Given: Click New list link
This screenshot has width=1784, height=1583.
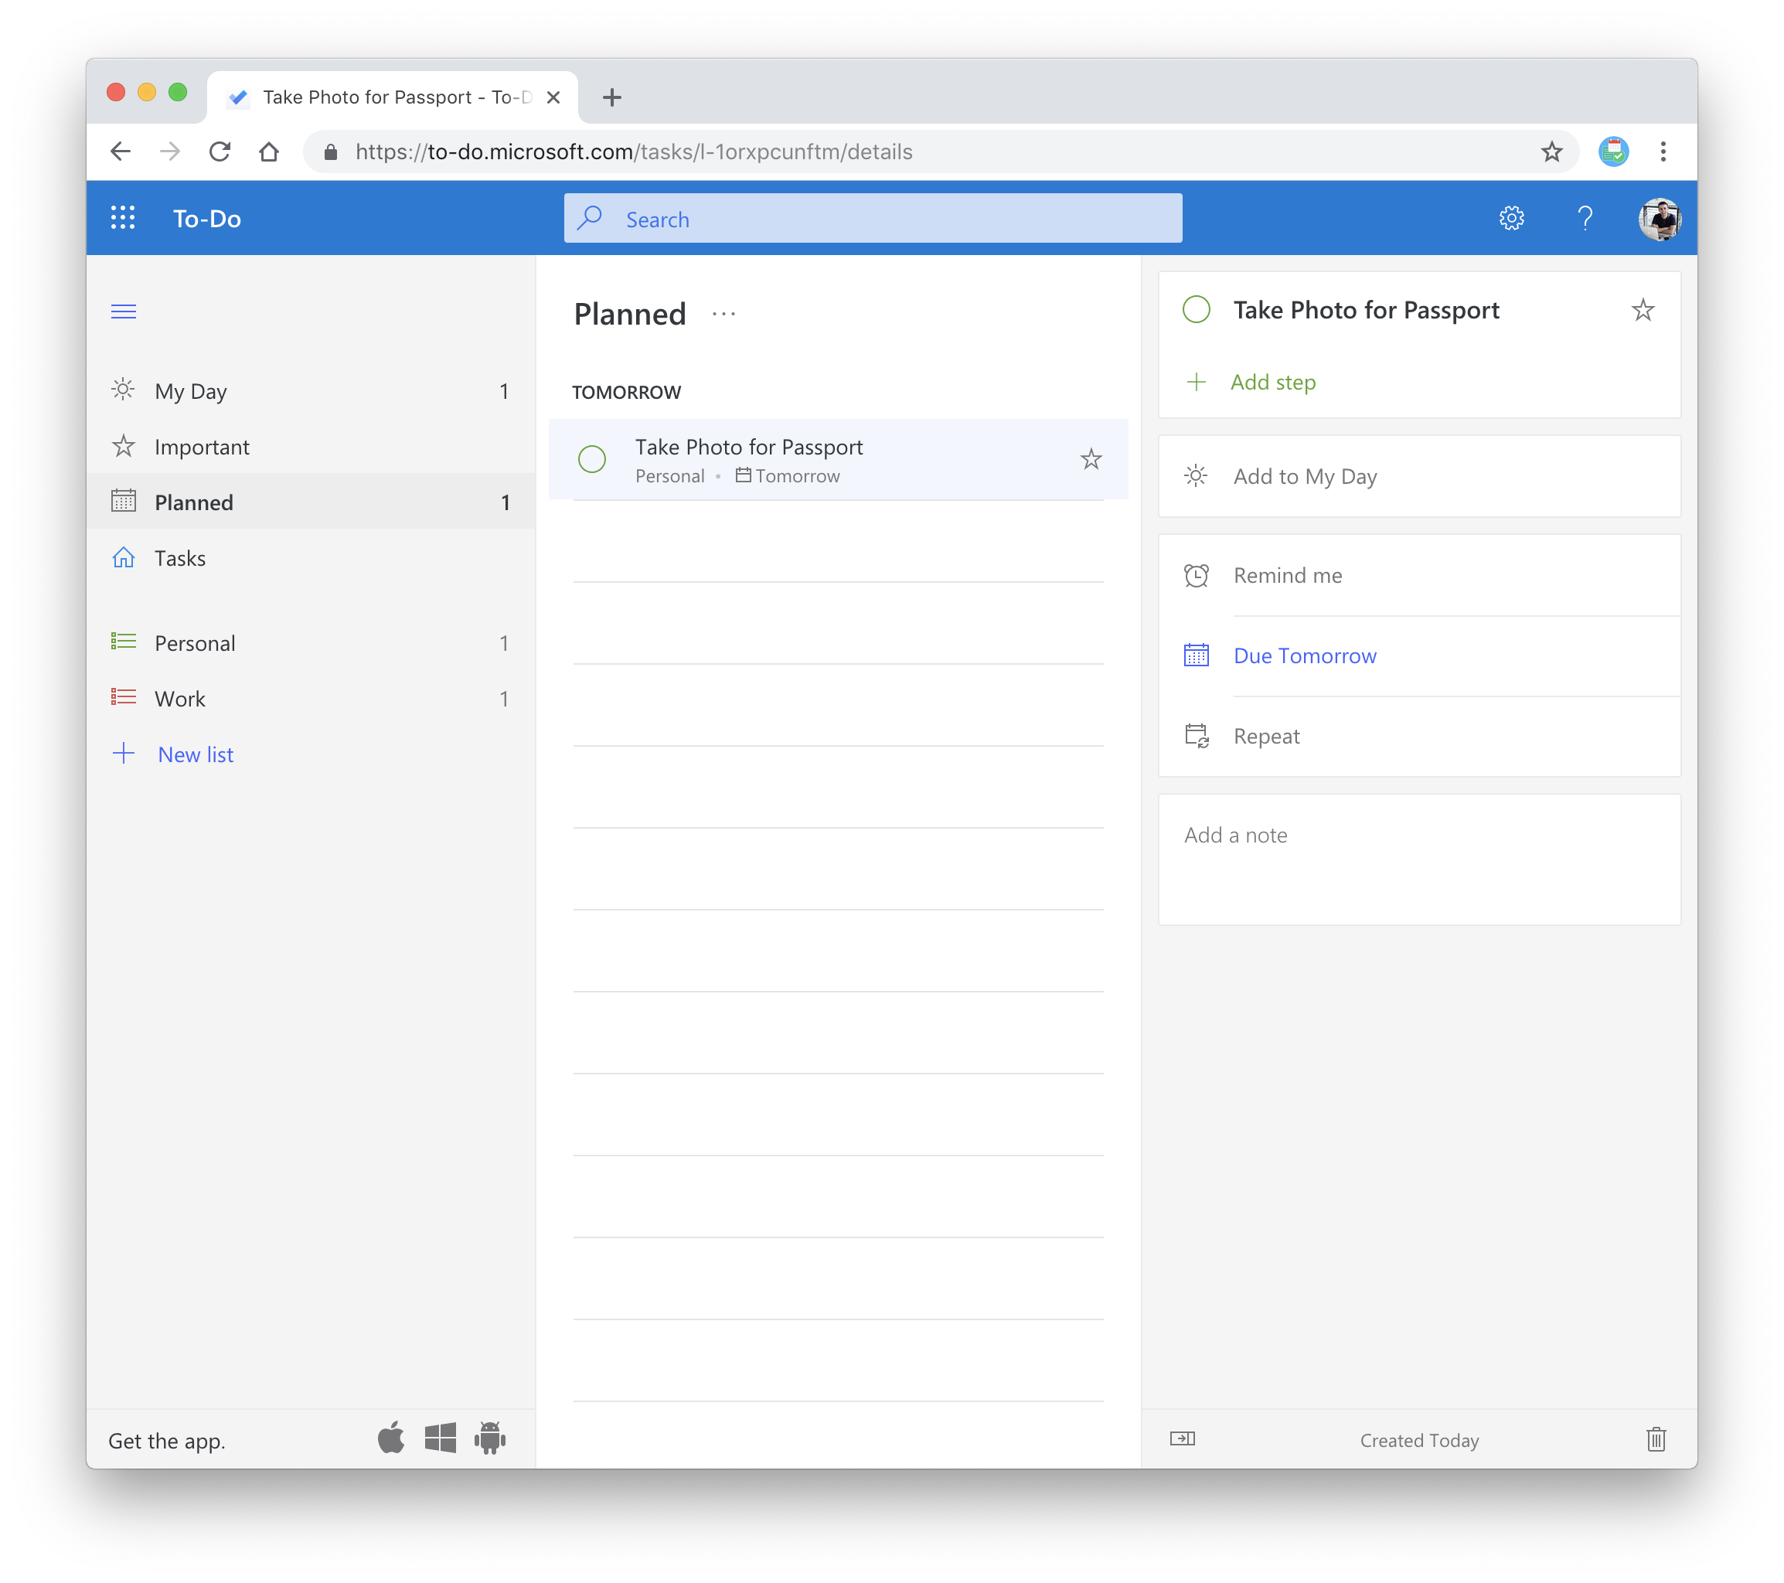Looking at the screenshot, I should click(195, 755).
